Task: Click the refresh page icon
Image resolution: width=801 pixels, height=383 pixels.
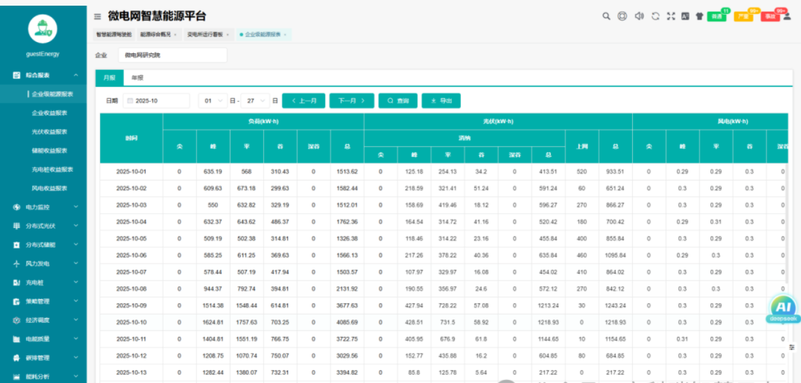Action: coord(656,16)
